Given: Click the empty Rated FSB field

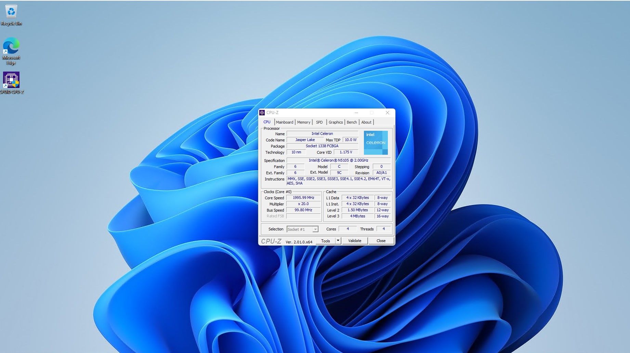Looking at the screenshot, I should pyautogui.click(x=303, y=216).
